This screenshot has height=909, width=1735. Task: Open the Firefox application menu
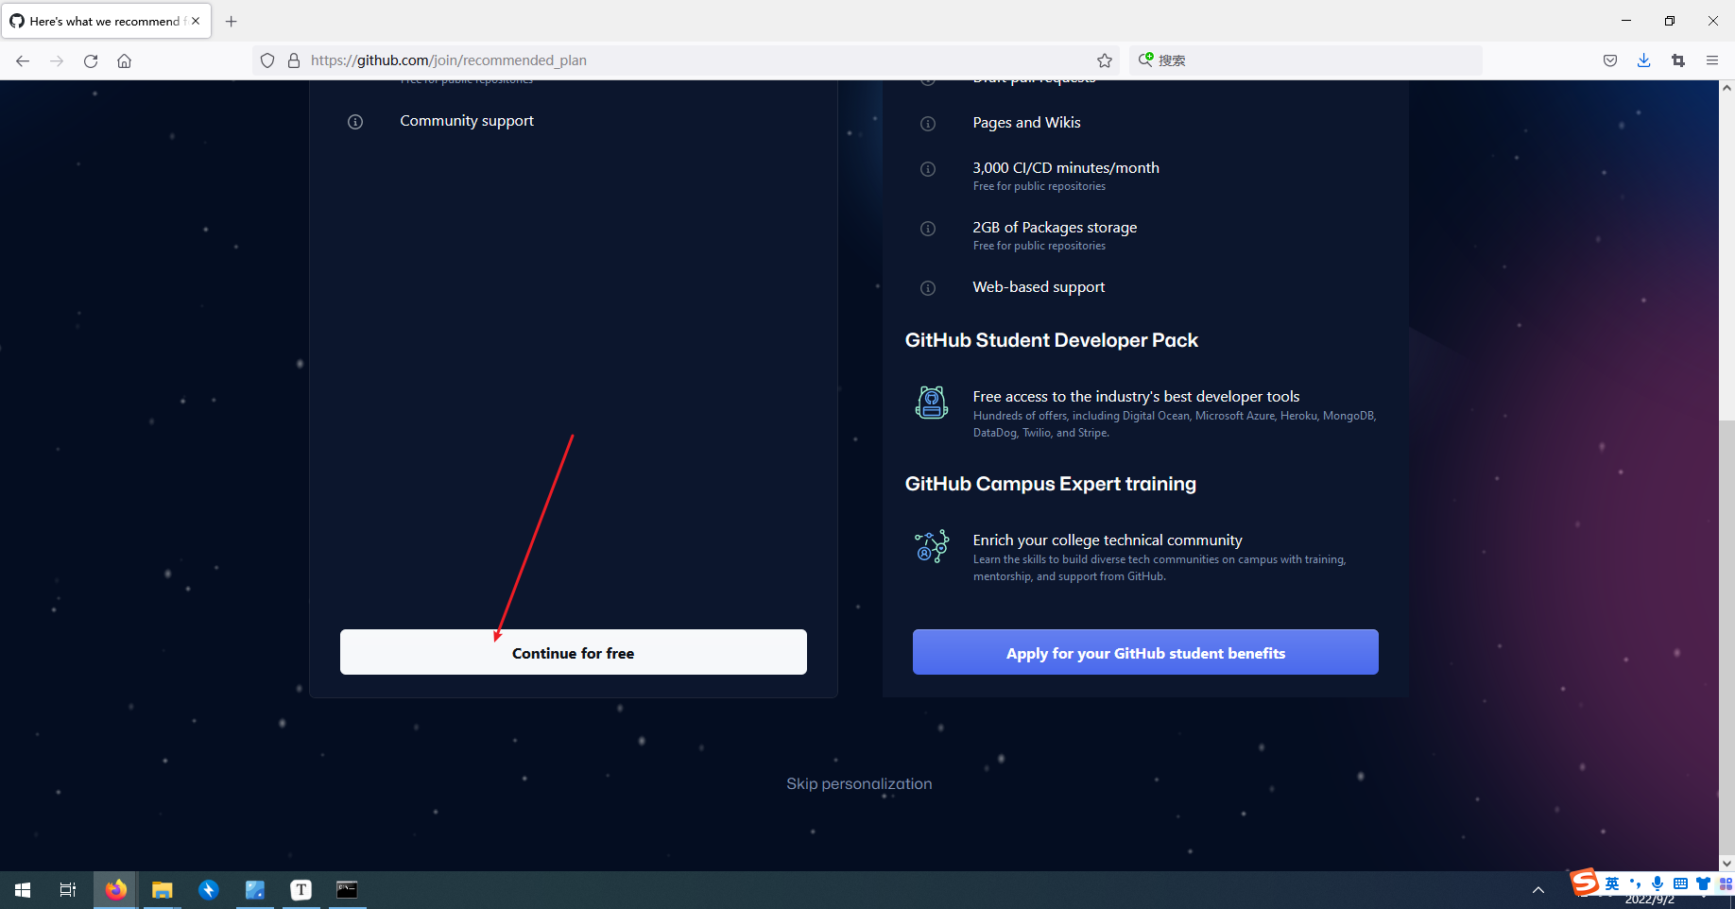pos(1712,60)
